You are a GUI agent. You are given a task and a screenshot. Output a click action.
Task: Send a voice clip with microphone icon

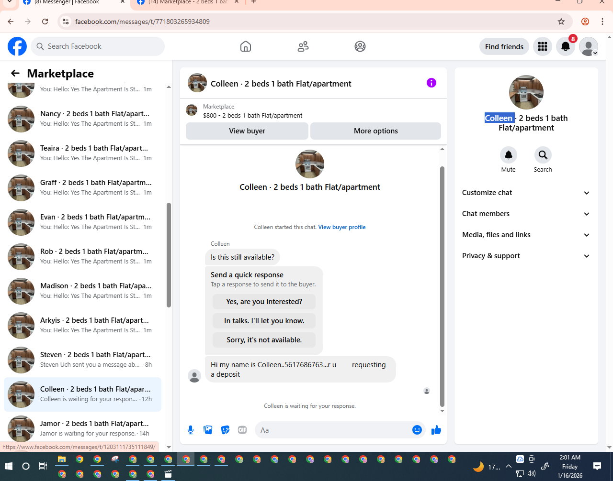tap(191, 430)
